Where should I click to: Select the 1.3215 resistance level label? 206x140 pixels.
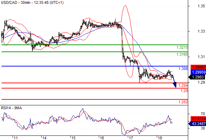pyautogui.click(x=182, y=47)
